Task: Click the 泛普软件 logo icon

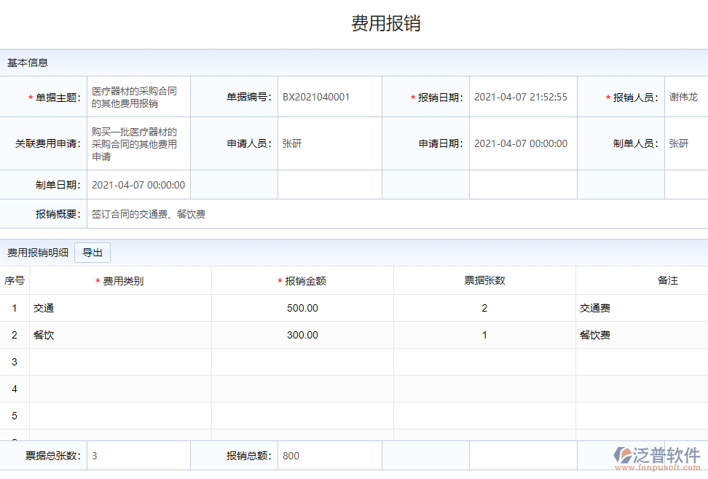Action: click(624, 455)
